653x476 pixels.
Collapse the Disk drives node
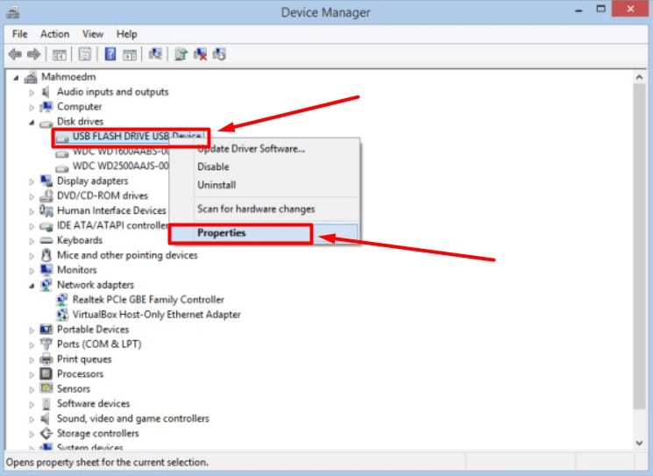tap(32, 122)
